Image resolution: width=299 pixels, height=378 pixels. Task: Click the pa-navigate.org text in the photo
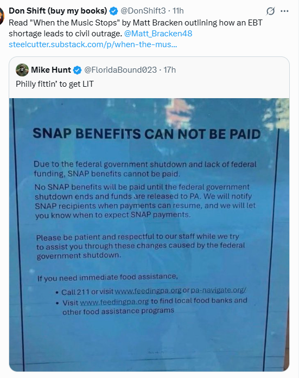click(219, 290)
